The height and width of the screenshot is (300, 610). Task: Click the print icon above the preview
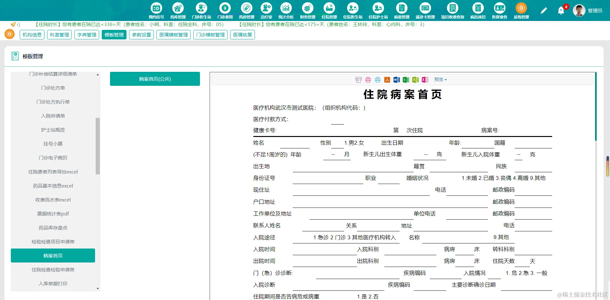(368, 79)
